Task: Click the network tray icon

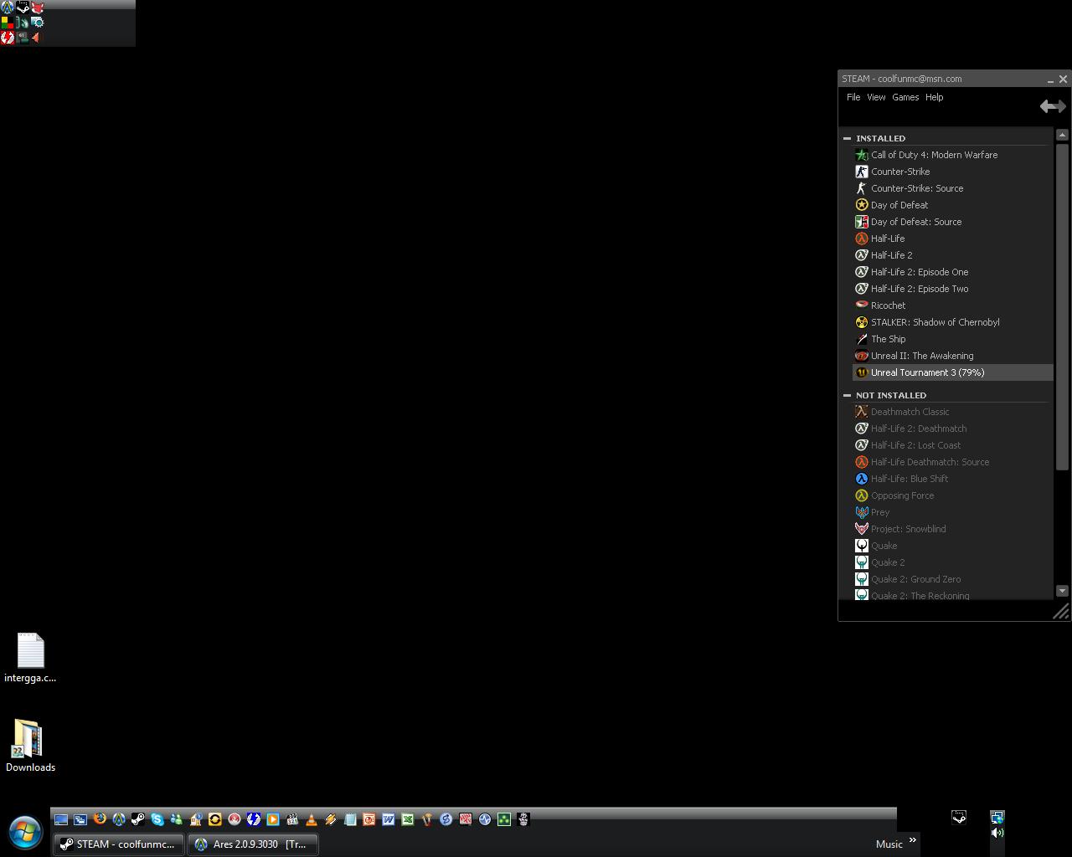Action: coord(997,817)
